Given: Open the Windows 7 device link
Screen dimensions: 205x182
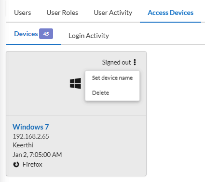Looking at the screenshot, I should click(x=31, y=127).
